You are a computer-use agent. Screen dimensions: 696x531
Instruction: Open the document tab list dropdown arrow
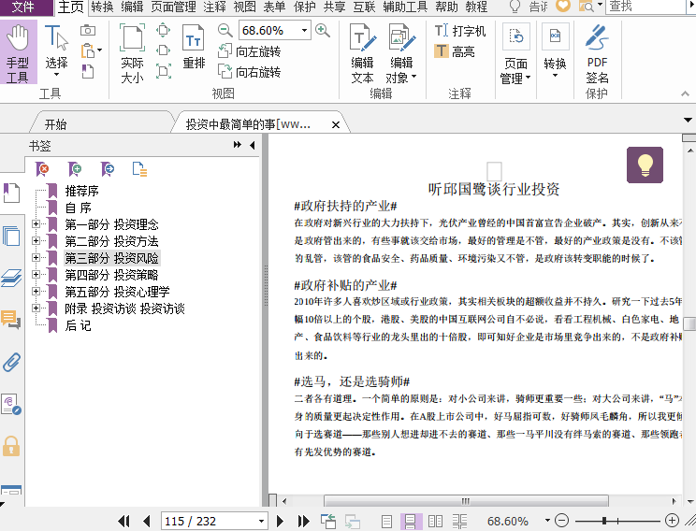(688, 121)
